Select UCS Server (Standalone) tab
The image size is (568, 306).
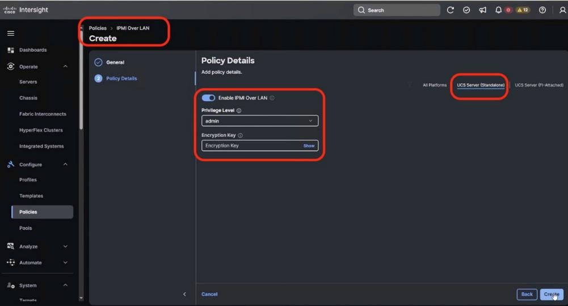coord(481,85)
